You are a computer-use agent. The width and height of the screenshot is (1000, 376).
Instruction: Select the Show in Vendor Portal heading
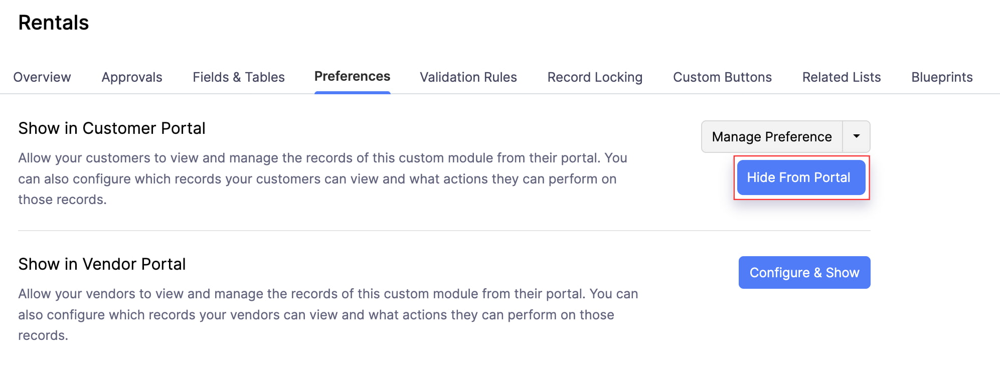(x=102, y=264)
